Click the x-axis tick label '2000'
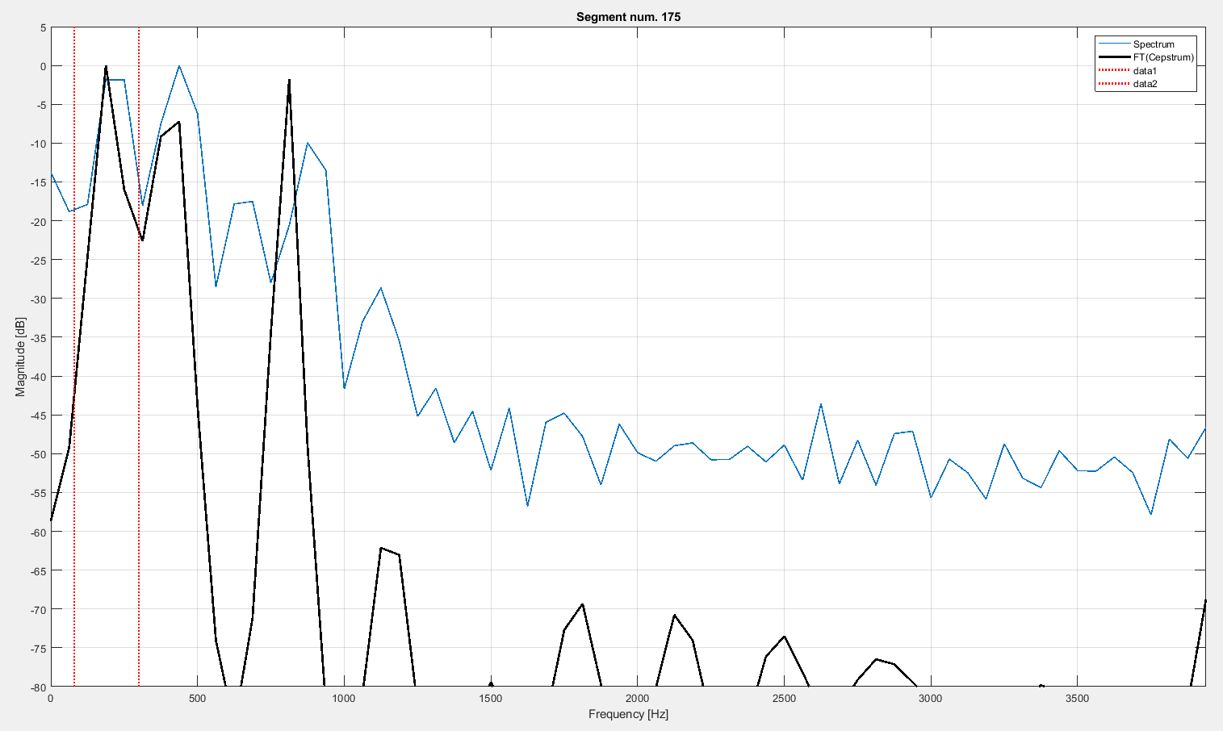 pyautogui.click(x=638, y=698)
